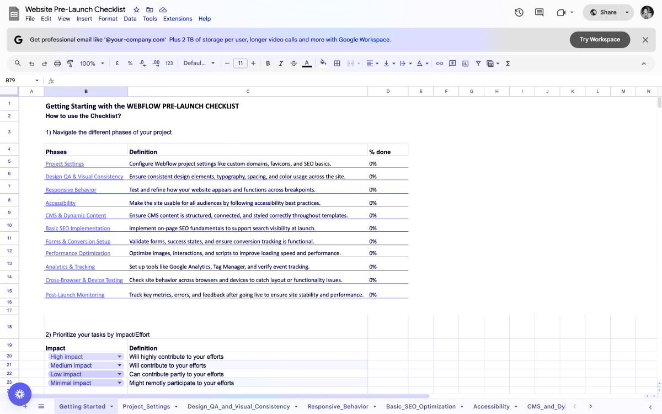This screenshot has width=662, height=414.
Task: Open the all sheets list icon
Action: coord(41,406)
